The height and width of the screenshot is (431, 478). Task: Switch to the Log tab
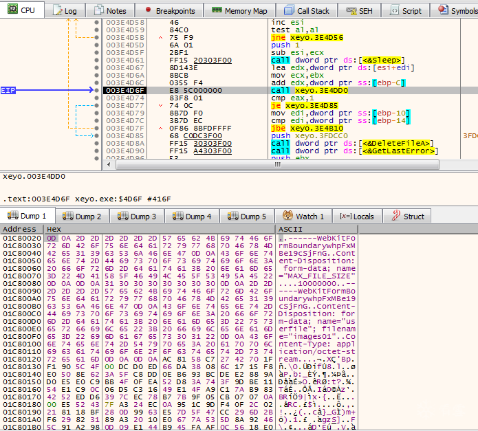(x=65, y=11)
